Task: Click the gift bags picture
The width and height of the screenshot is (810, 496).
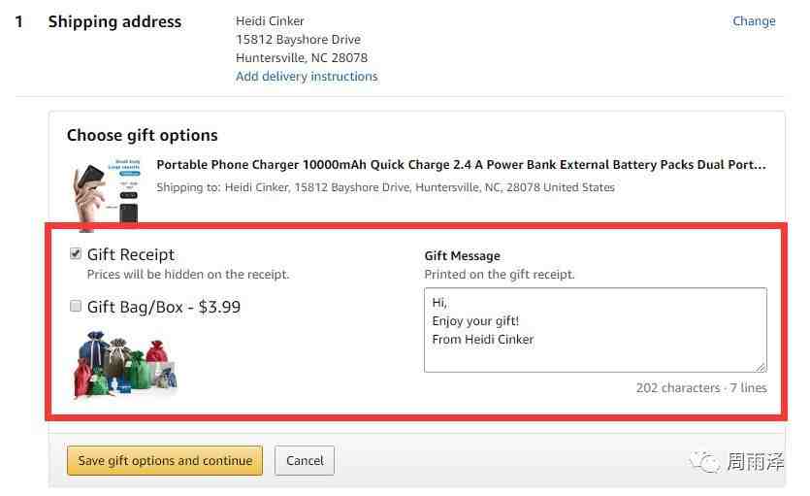Action: (125, 363)
